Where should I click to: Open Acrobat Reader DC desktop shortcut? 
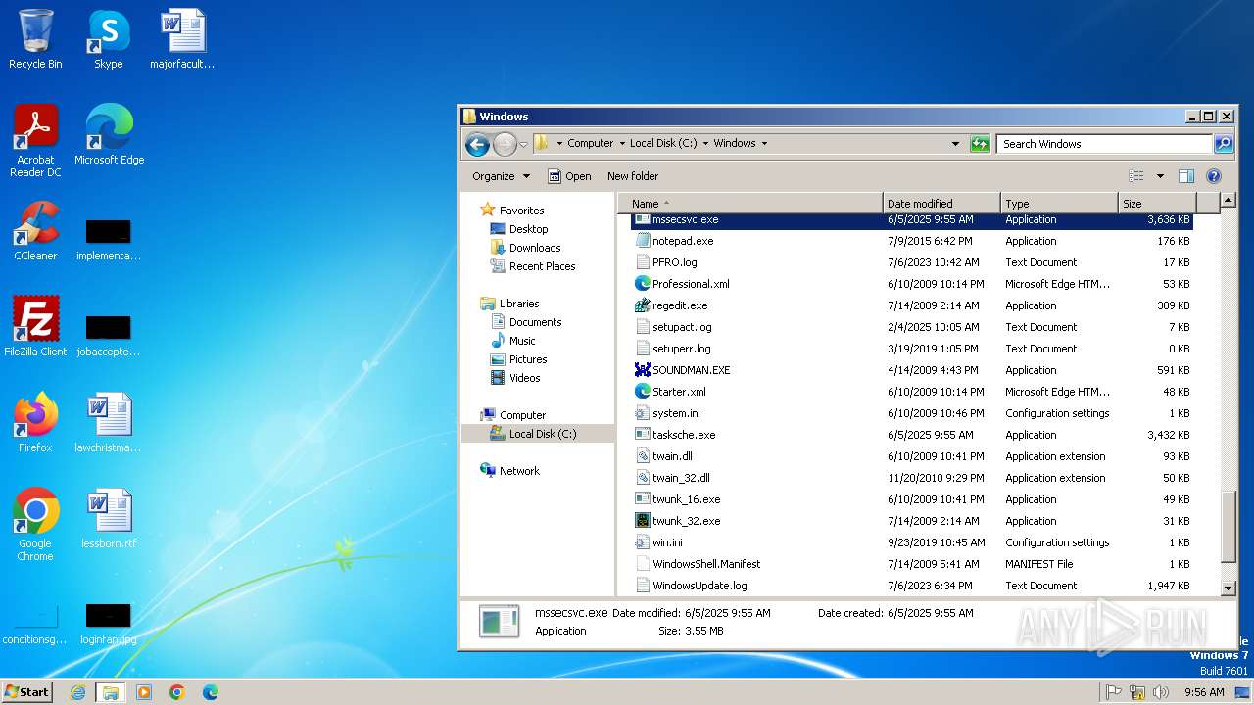tap(35, 140)
